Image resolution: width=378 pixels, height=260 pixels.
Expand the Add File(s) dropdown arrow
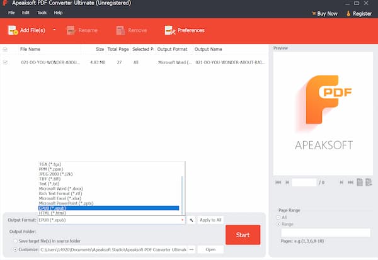tap(54, 30)
